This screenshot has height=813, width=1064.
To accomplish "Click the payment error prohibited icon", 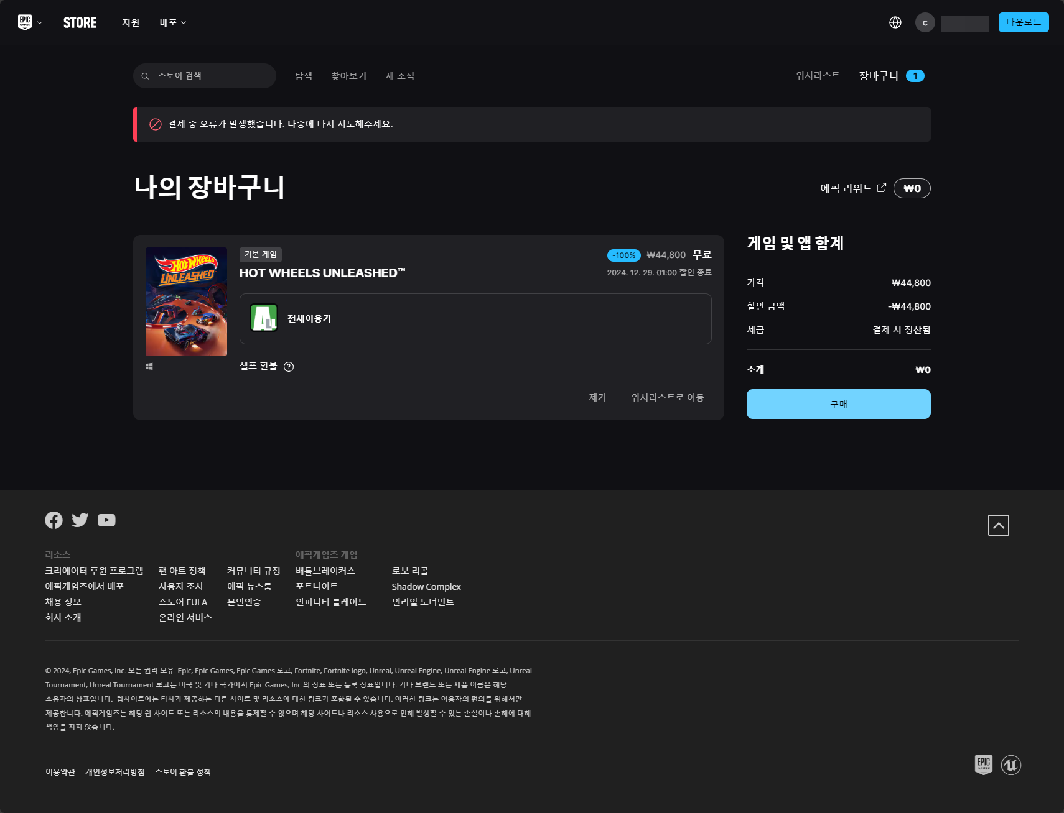I will (x=156, y=124).
